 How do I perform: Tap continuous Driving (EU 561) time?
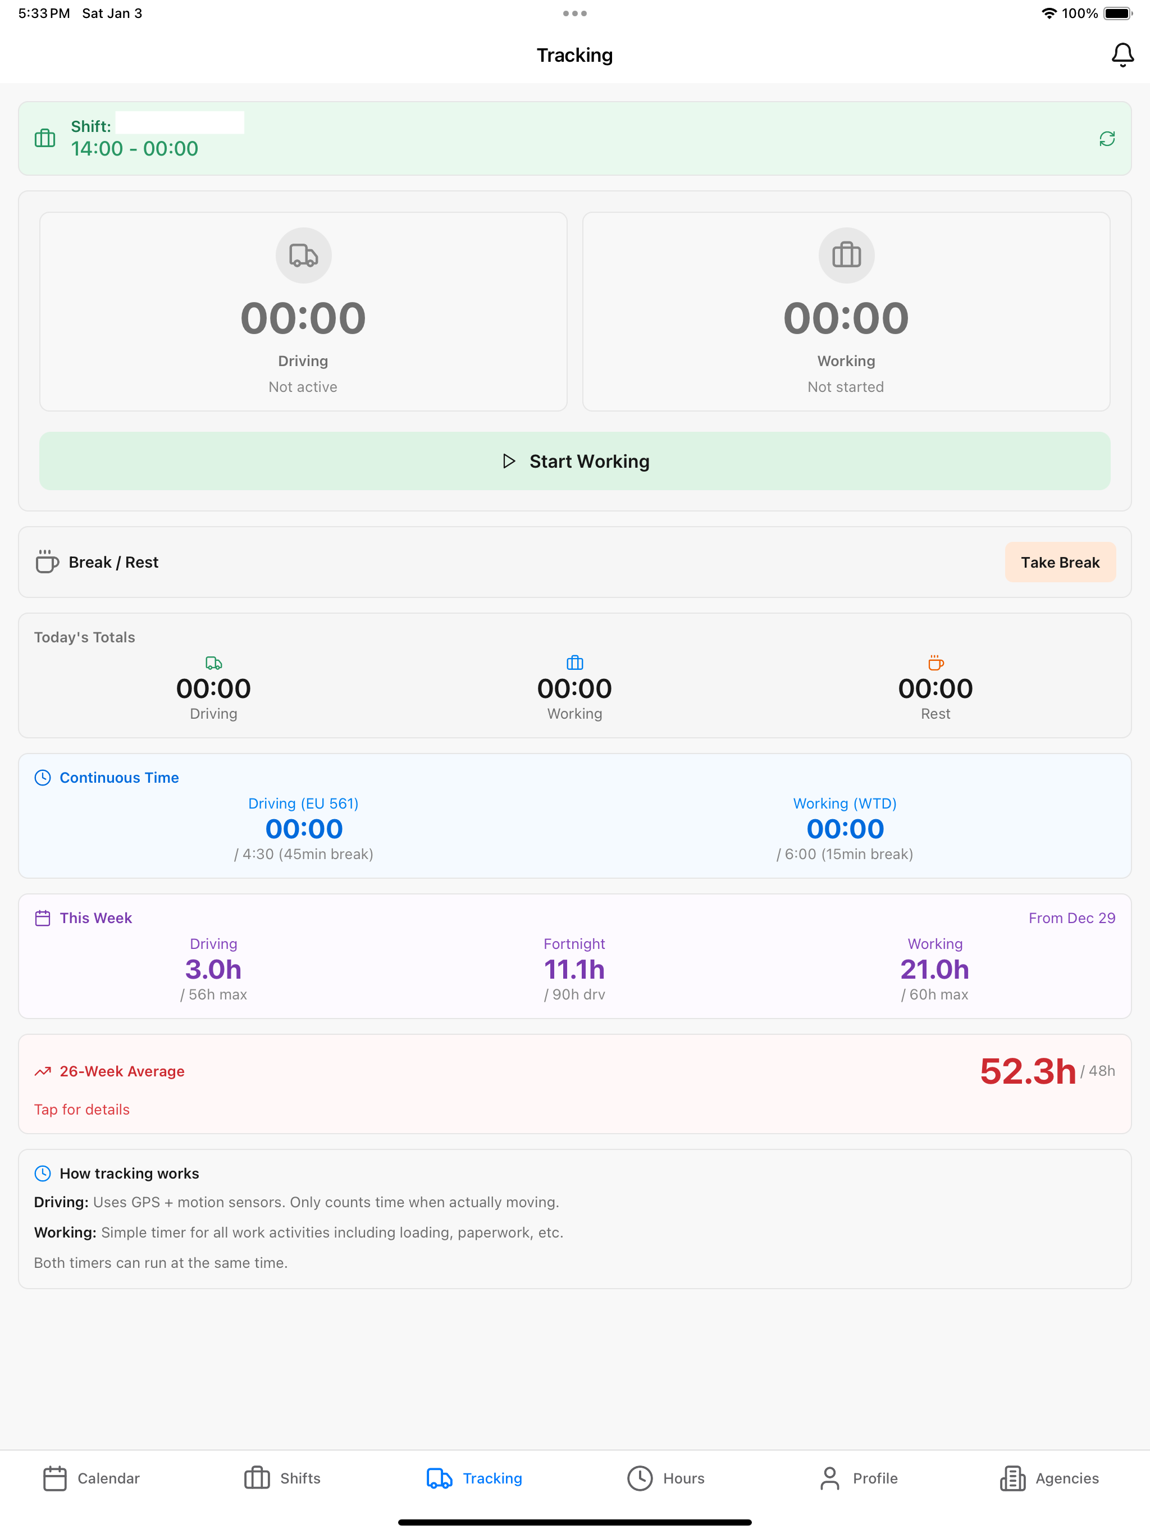pos(304,829)
